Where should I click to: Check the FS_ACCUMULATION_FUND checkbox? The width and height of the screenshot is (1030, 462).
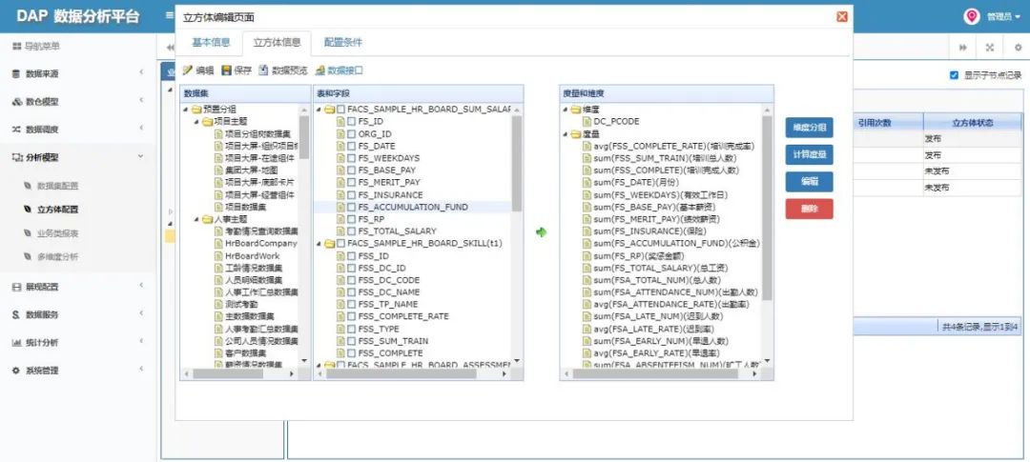(x=351, y=207)
